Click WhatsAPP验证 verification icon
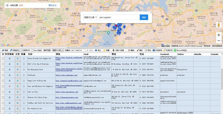The width and height of the screenshot is (223, 114). (x=175, y=50)
